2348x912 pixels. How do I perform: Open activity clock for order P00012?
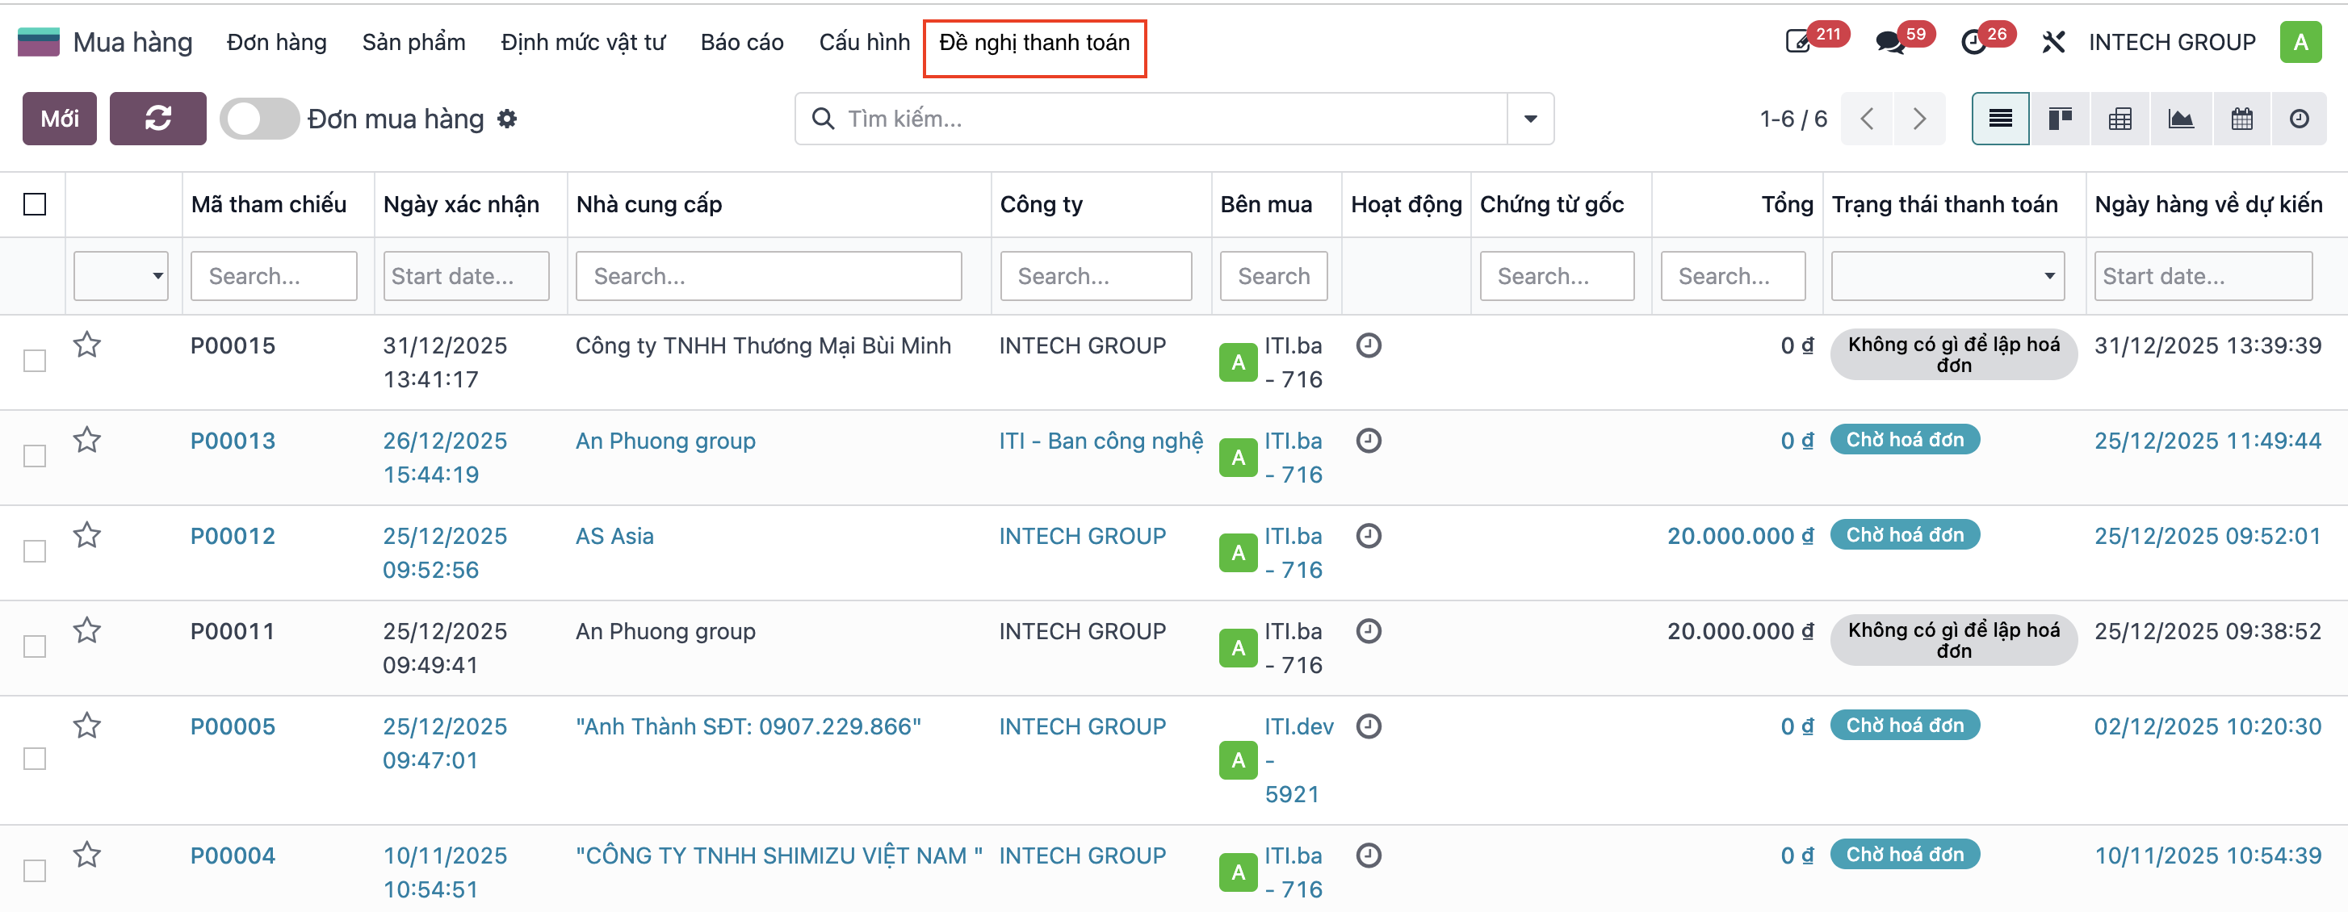pyautogui.click(x=1368, y=535)
